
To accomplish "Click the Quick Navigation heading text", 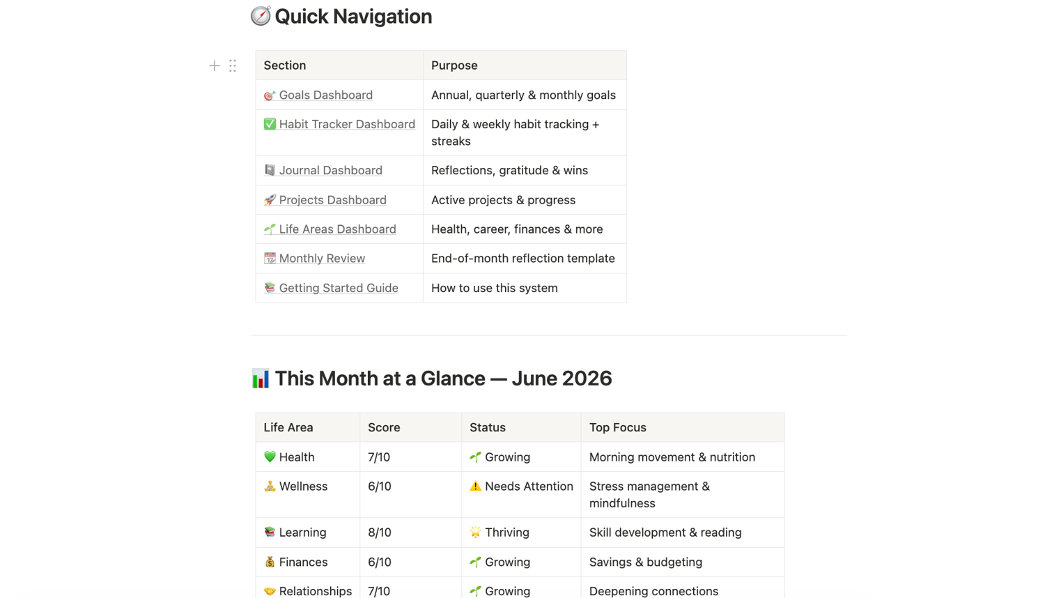I will tap(353, 16).
